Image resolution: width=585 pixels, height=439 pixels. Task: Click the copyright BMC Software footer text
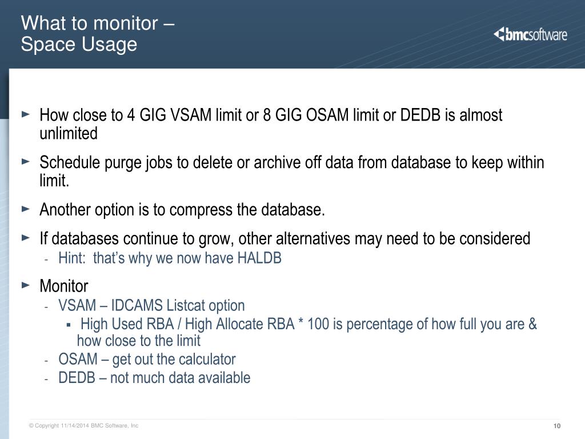pyautogui.click(x=83, y=425)
